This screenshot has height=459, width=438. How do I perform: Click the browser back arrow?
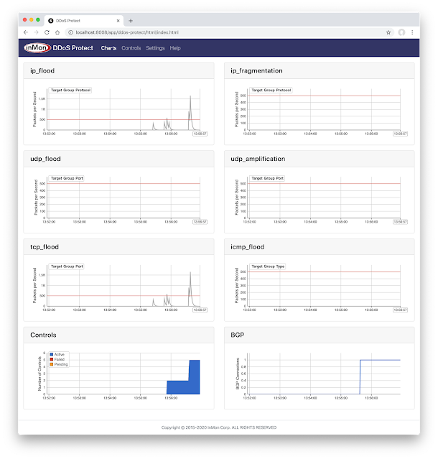[26, 32]
